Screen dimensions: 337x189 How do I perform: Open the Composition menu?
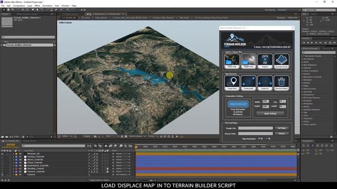[x=19, y=6]
